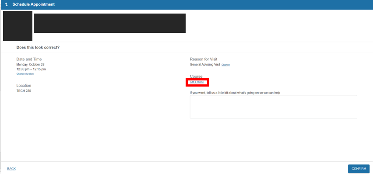Open the Change duration link

[x=25, y=74]
